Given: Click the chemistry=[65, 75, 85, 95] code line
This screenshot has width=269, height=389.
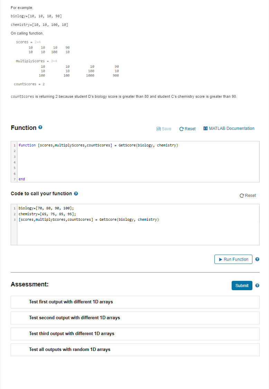Looking at the screenshot, I should [x=47, y=214].
